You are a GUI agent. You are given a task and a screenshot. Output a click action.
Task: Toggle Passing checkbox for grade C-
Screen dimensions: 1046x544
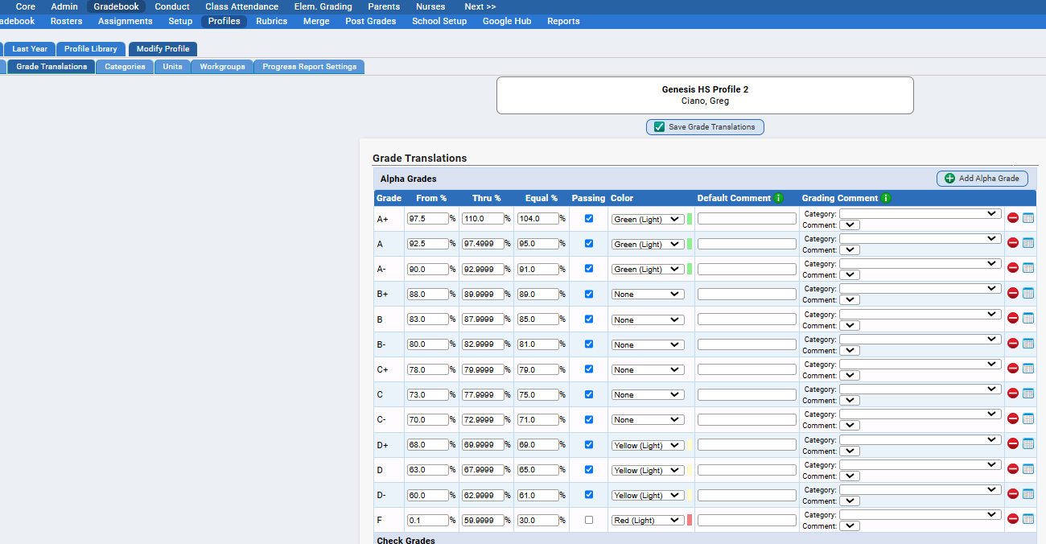point(589,419)
